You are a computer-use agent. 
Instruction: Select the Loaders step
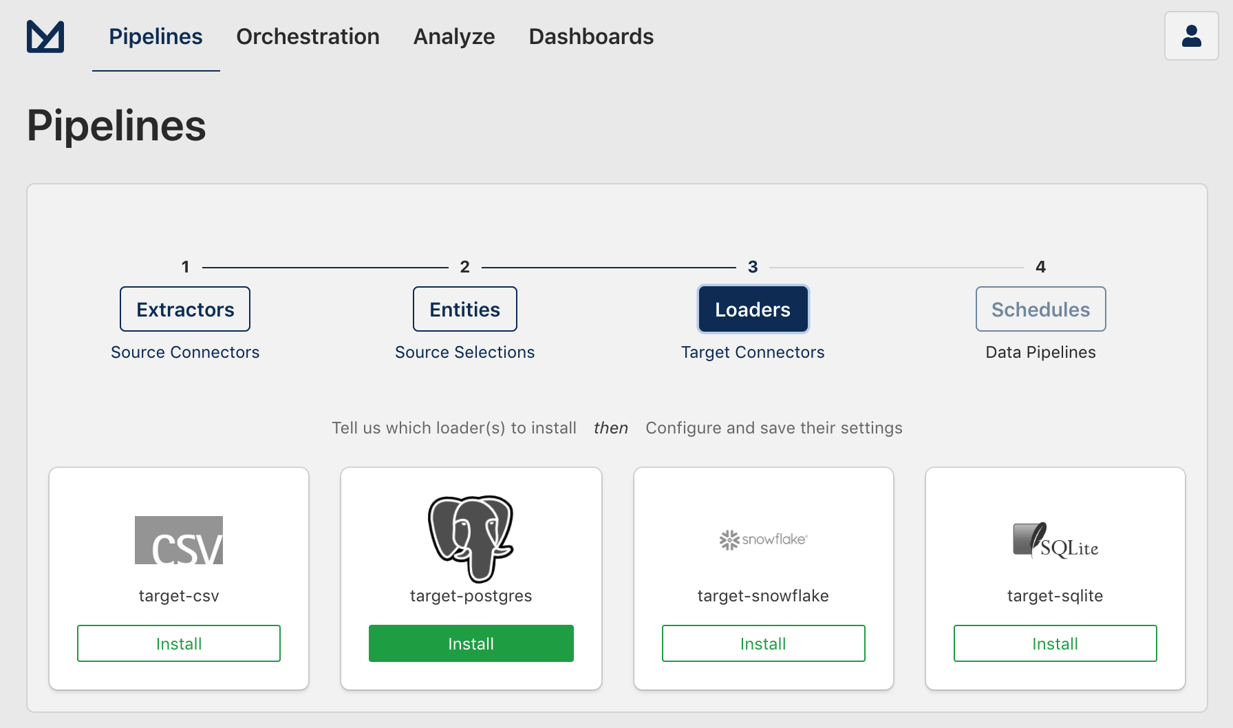tap(753, 309)
